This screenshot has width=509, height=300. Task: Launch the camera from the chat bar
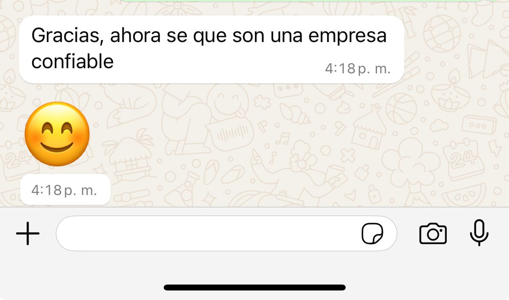coord(433,233)
